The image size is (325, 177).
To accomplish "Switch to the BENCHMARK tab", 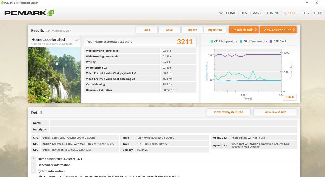I will (251, 13).
